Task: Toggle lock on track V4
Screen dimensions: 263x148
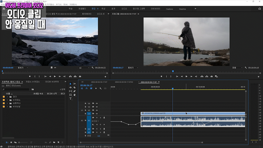Action: coord(85,103)
